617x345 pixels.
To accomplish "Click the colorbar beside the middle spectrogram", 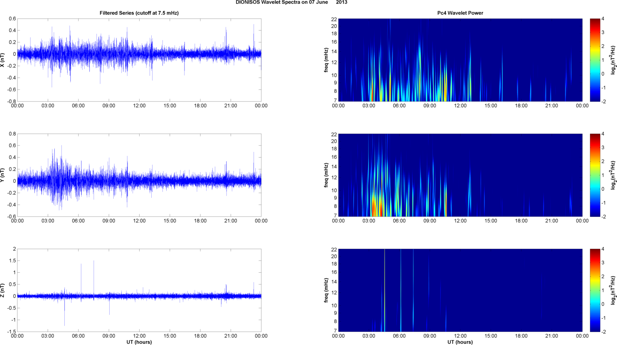I will pyautogui.click(x=595, y=175).
